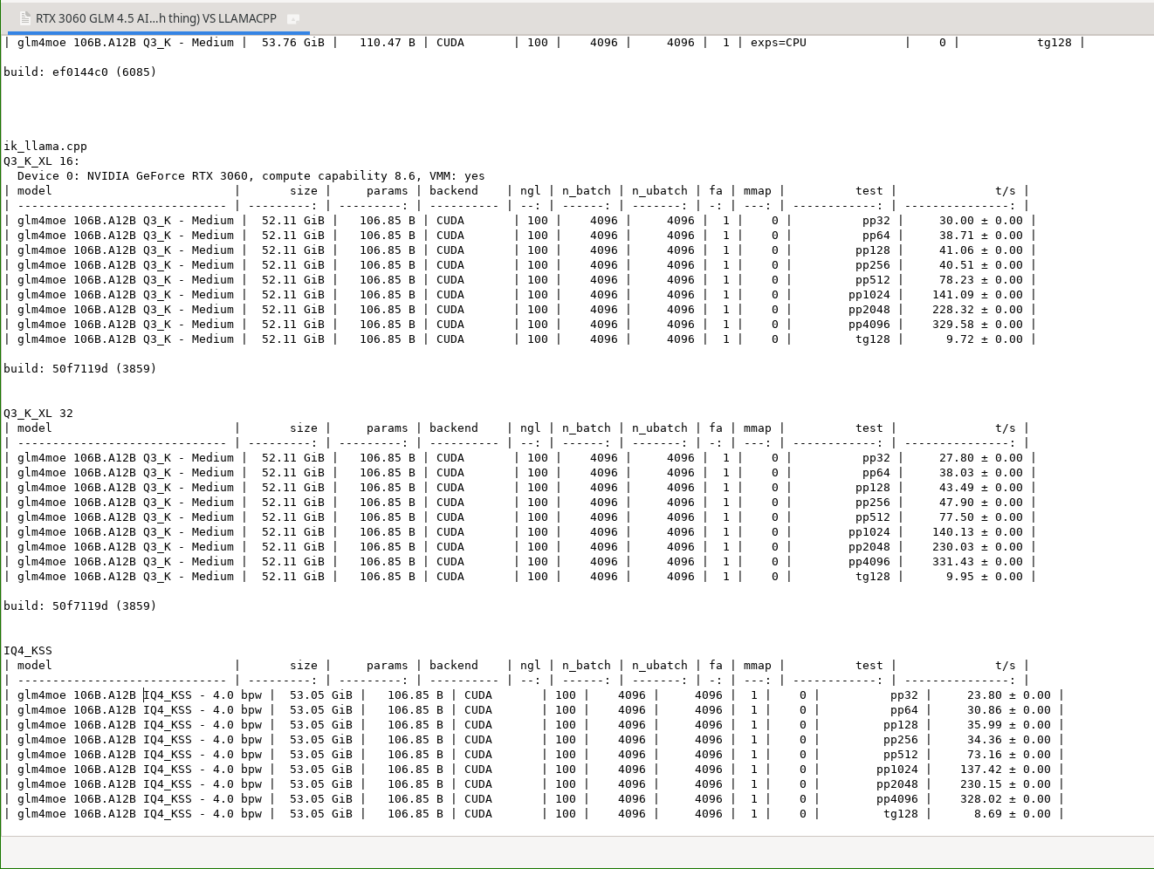Click the '43.49 ± 0.00' t/s value
Screen dimensions: 1154x869
tap(981, 488)
